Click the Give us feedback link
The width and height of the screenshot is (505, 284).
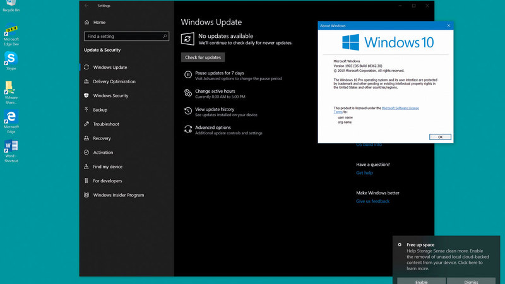372,201
